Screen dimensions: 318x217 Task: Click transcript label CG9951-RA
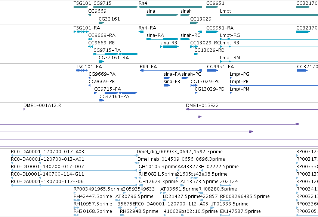pos(220,28)
